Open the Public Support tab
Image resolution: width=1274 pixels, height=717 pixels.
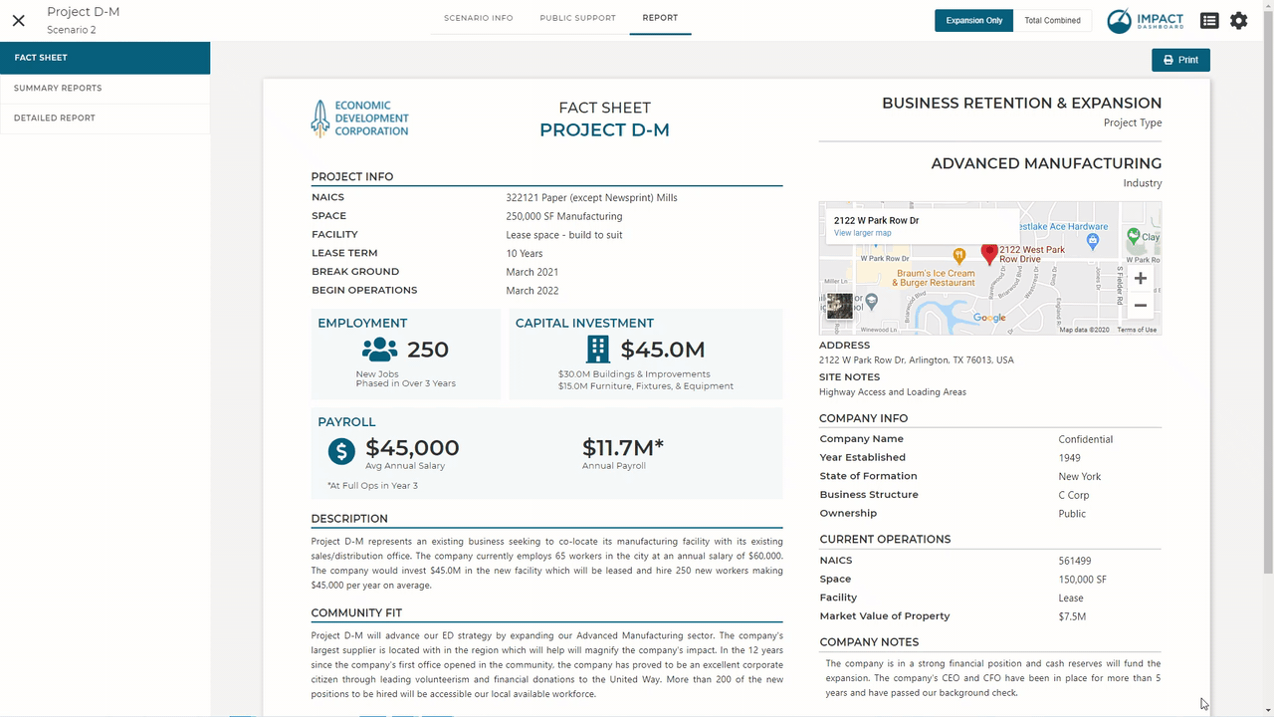pos(577,18)
